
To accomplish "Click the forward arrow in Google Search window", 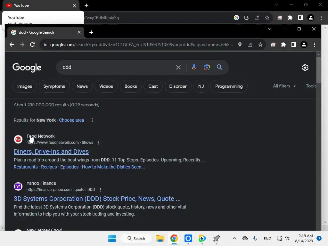I will 22,45.
